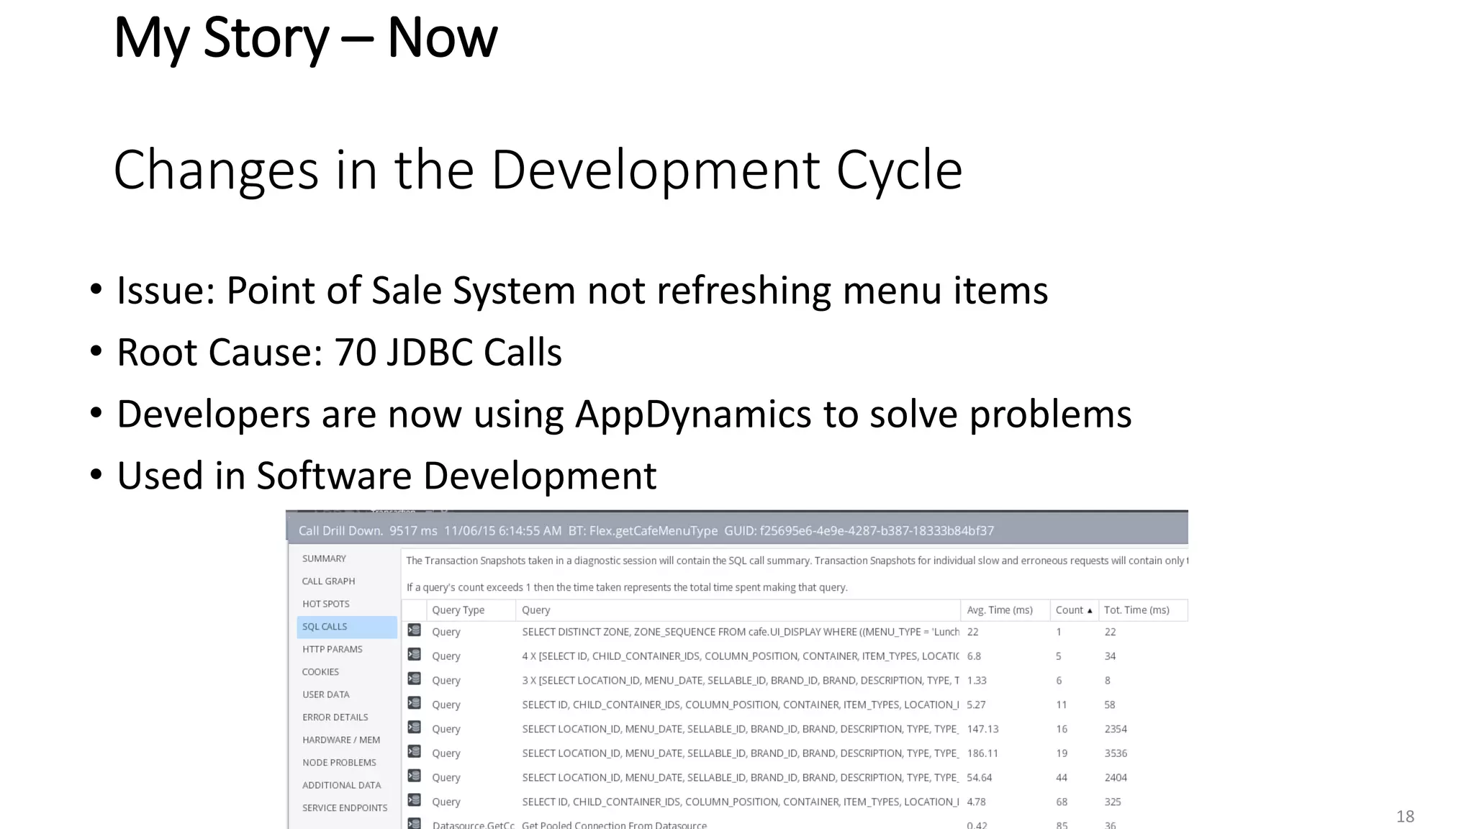Open the SERVICE ENDPOINTS tab
Screen dimensions: 1474x829
click(345, 808)
